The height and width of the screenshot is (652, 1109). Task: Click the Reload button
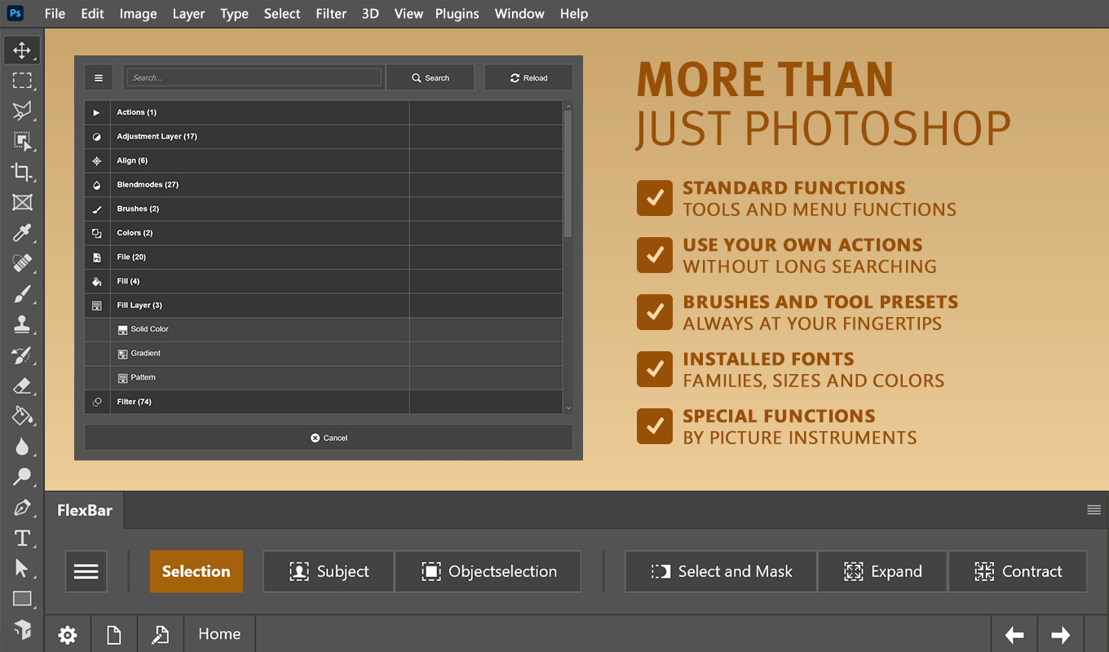tap(528, 78)
